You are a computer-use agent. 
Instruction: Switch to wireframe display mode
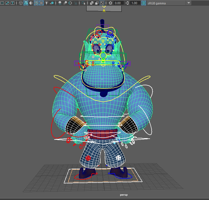(x=21, y=3)
